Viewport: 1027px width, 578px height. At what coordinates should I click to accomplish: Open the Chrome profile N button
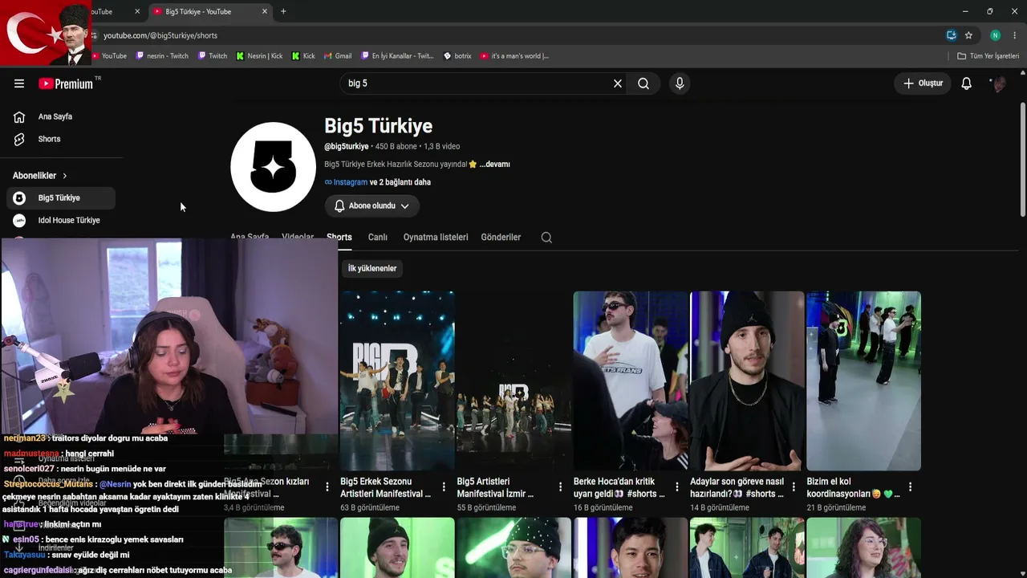click(x=995, y=35)
